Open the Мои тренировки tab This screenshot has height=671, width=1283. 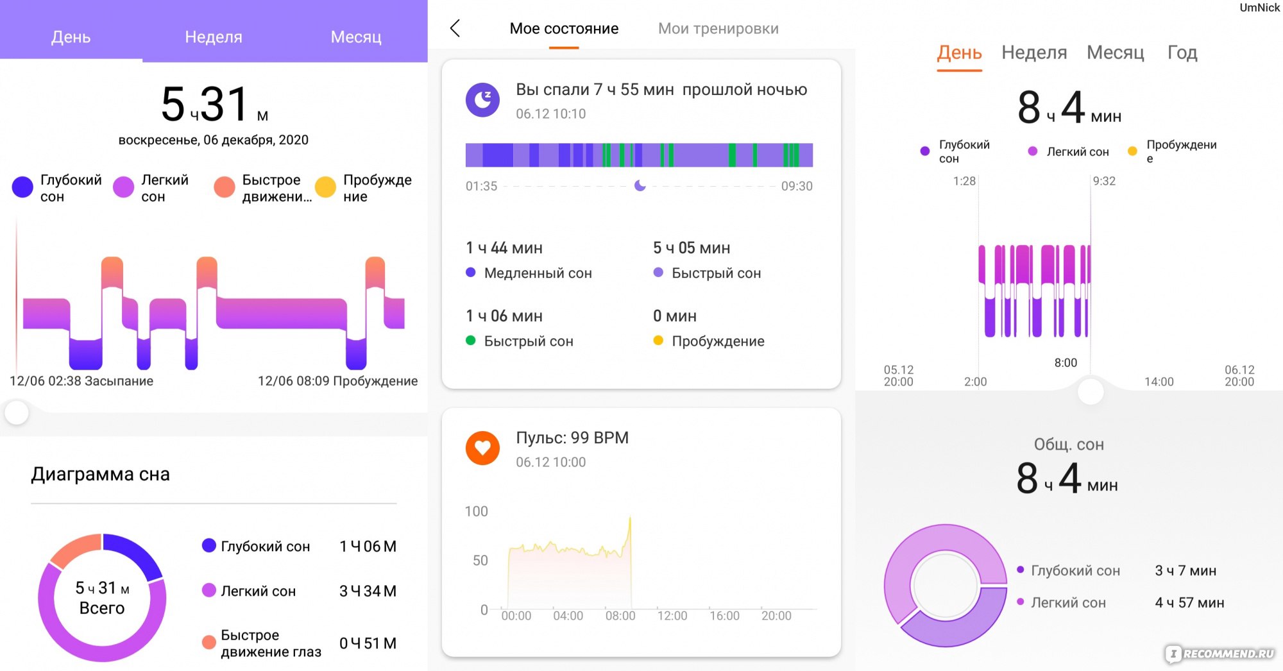(x=718, y=29)
